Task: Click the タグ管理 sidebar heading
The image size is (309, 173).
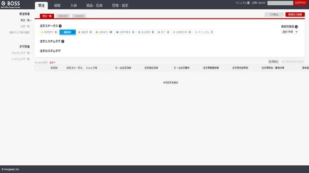Action: click(24, 47)
